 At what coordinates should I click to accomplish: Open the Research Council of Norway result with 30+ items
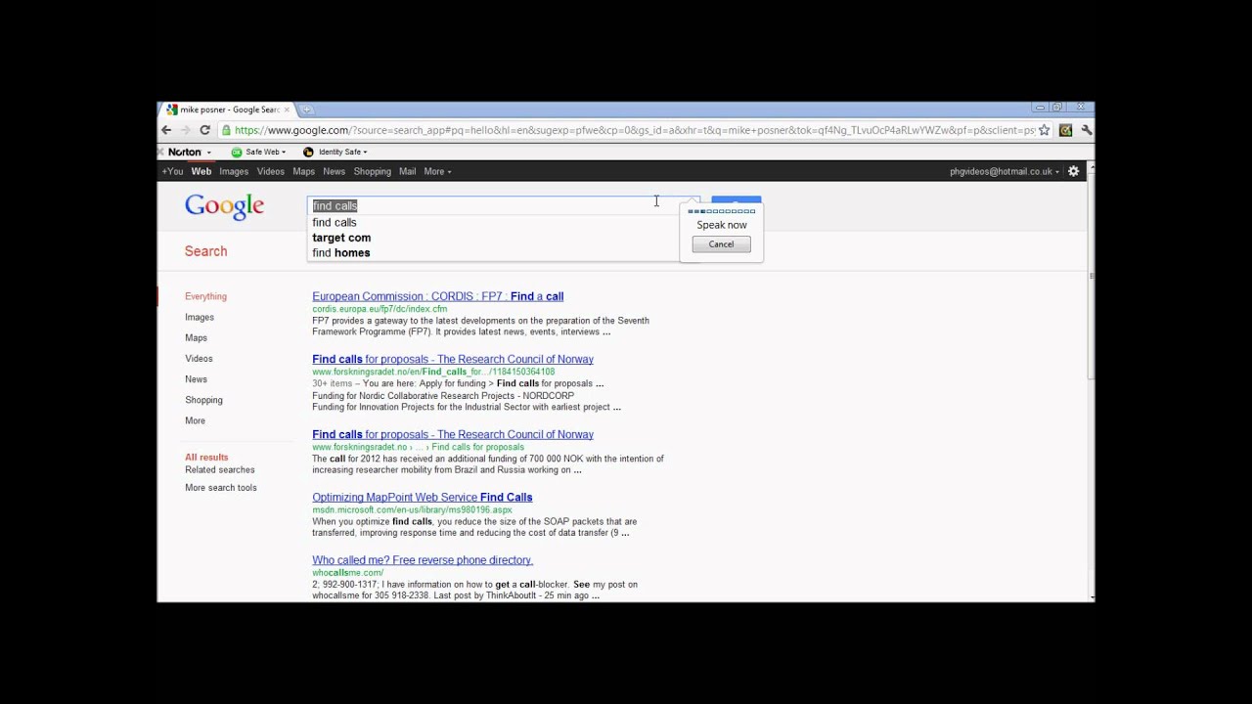[x=453, y=359]
